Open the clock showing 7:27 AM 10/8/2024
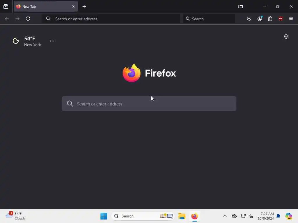This screenshot has width=298, height=223. click(x=265, y=216)
